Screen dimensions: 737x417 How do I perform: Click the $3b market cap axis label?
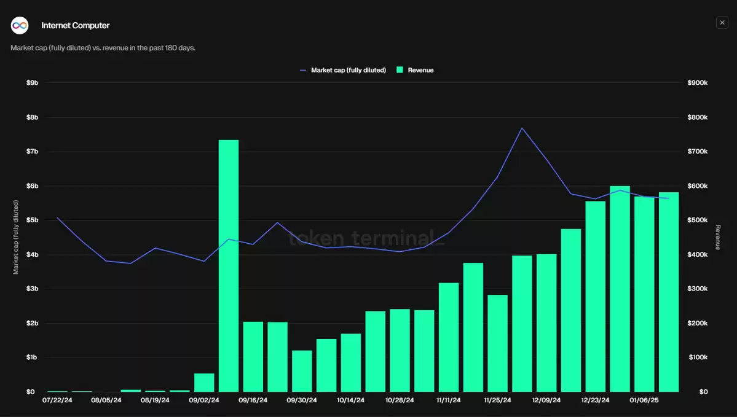point(32,289)
